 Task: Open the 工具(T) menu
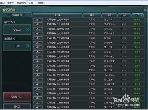pos(32,3)
